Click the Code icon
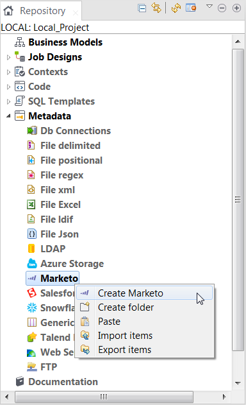Image resolution: width=246 pixels, height=405 pixels. click(x=20, y=87)
